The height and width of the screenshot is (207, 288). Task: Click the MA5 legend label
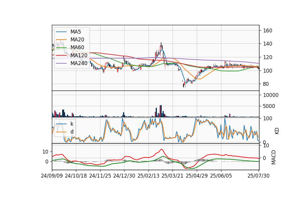click(x=76, y=32)
